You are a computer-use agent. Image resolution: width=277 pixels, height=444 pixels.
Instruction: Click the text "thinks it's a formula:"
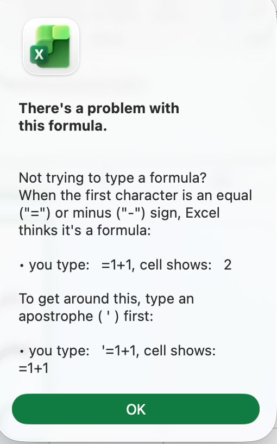[85, 230]
